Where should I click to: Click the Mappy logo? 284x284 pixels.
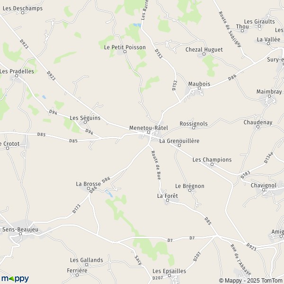(15, 279)
